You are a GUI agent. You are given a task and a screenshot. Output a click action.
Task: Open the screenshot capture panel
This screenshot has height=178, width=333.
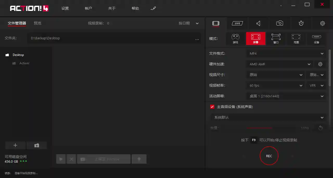[x=279, y=23]
